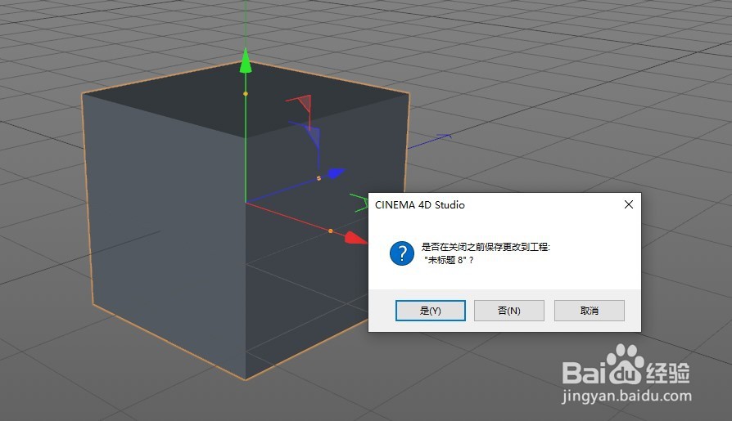Click the red X-axis arrow handle
Image resolution: width=732 pixels, height=421 pixels.
(355, 238)
